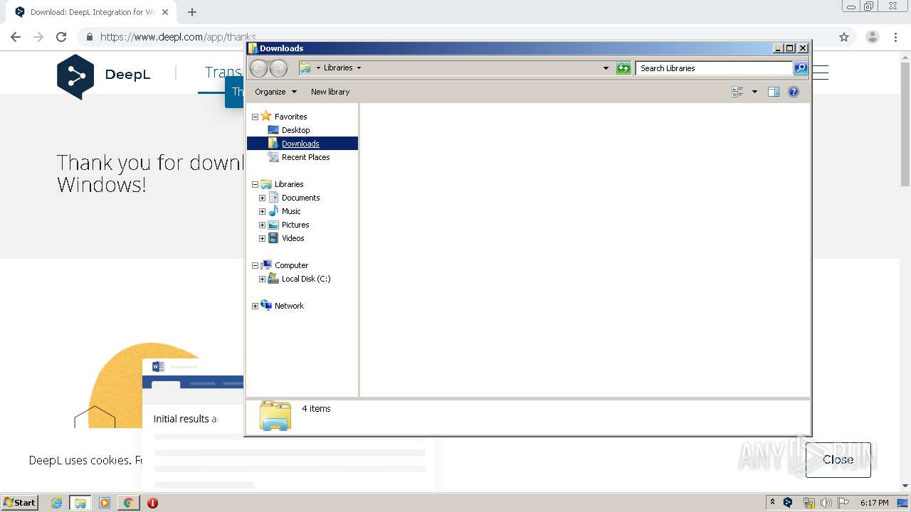The height and width of the screenshot is (512, 911).
Task: Click Action Center flag tray icon
Action: (x=843, y=503)
